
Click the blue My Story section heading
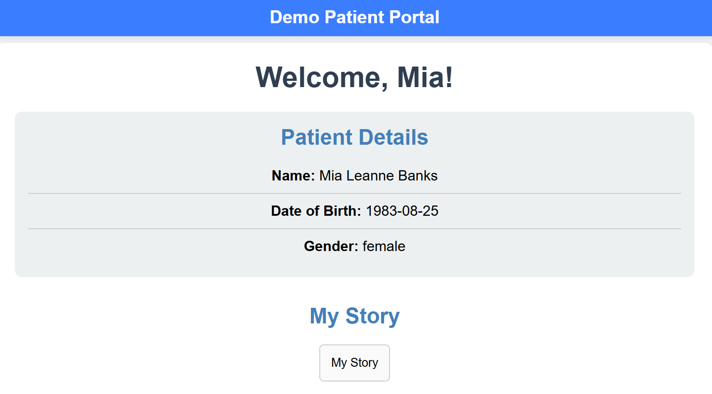(354, 316)
